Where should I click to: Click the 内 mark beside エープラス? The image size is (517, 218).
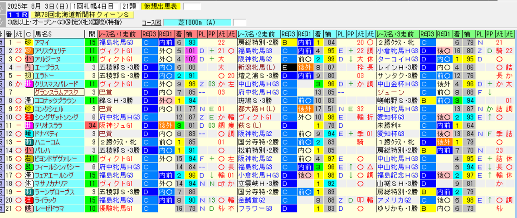pyautogui.click(x=29, y=67)
